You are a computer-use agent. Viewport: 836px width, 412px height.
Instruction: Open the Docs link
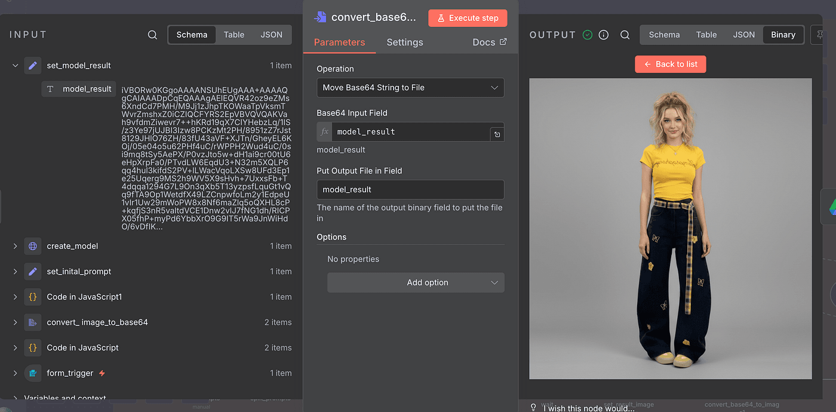489,42
